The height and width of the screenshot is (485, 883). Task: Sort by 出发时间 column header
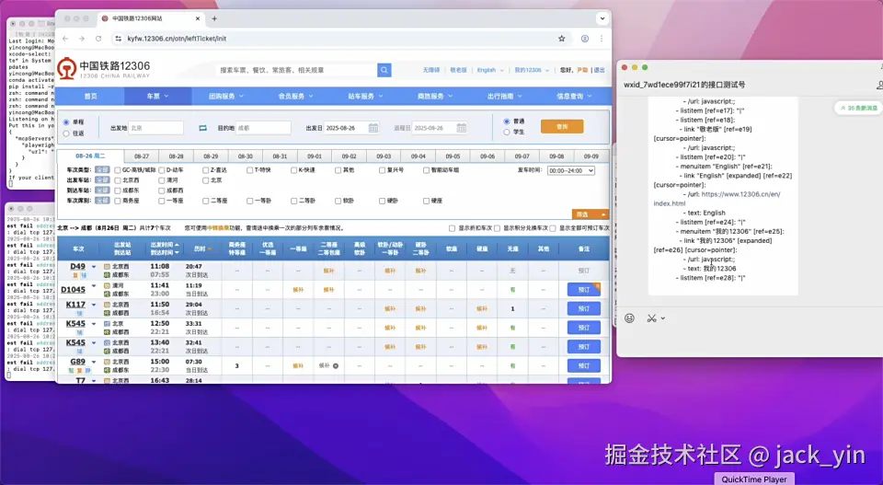coord(164,245)
